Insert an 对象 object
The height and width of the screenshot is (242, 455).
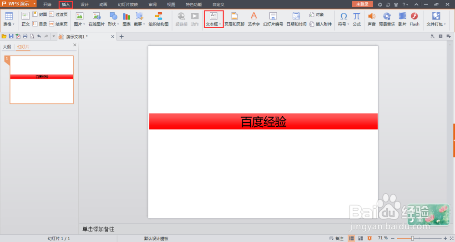coord(317,15)
